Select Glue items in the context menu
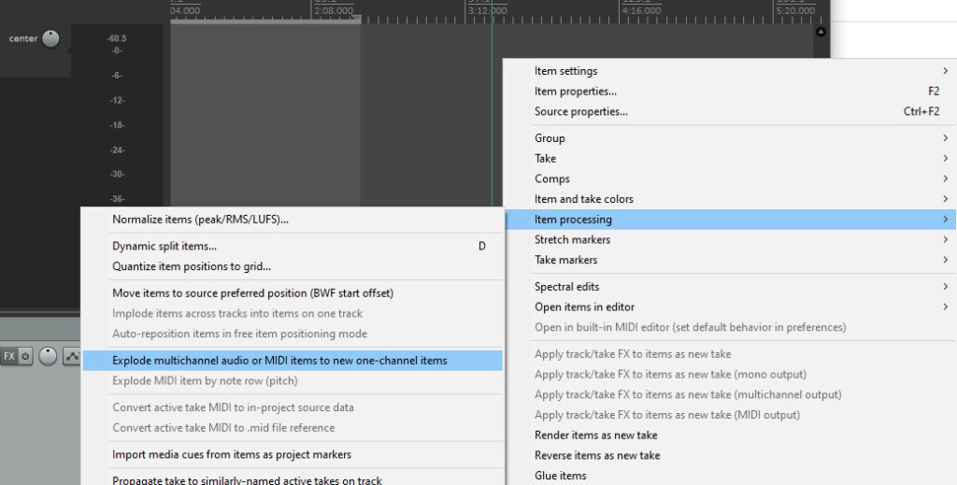The height and width of the screenshot is (485, 957). pyautogui.click(x=561, y=476)
